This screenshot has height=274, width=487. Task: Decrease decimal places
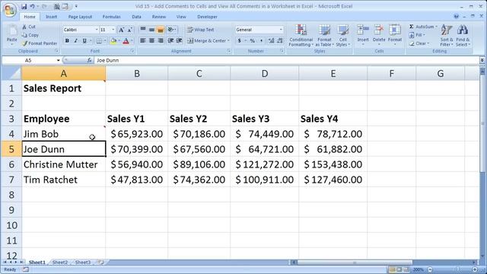pos(280,40)
